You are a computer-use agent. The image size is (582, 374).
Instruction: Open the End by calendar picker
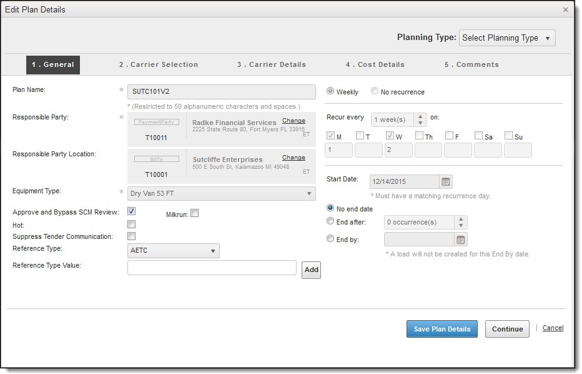click(x=460, y=240)
